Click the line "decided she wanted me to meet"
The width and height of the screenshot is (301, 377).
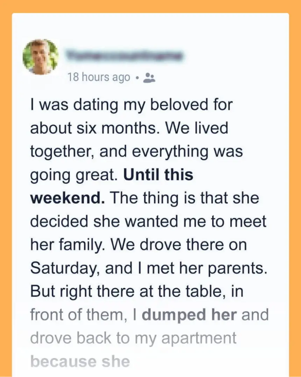pyautogui.click(x=148, y=222)
